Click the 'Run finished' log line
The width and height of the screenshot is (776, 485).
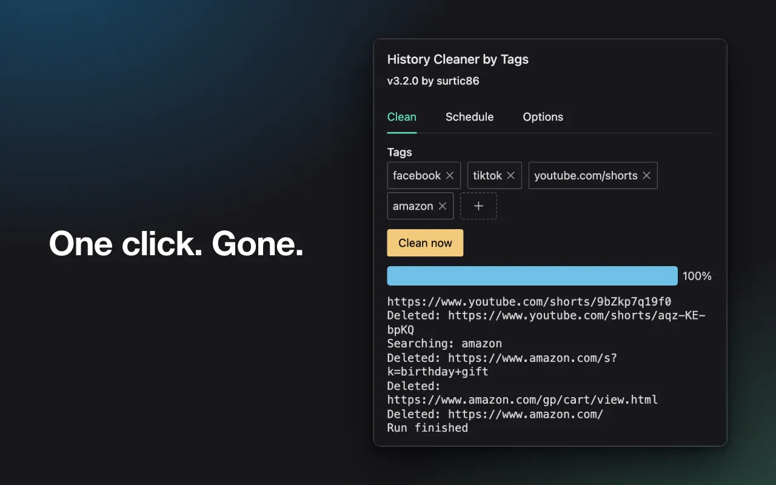(x=427, y=428)
